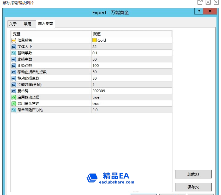The height and width of the screenshot is (195, 221).
Task: Select the 启用移动止损 variable name
Action: click(x=28, y=97)
